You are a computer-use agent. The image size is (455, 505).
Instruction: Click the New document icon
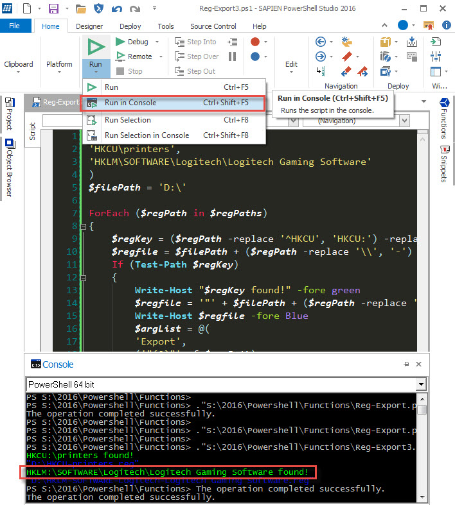27,8
